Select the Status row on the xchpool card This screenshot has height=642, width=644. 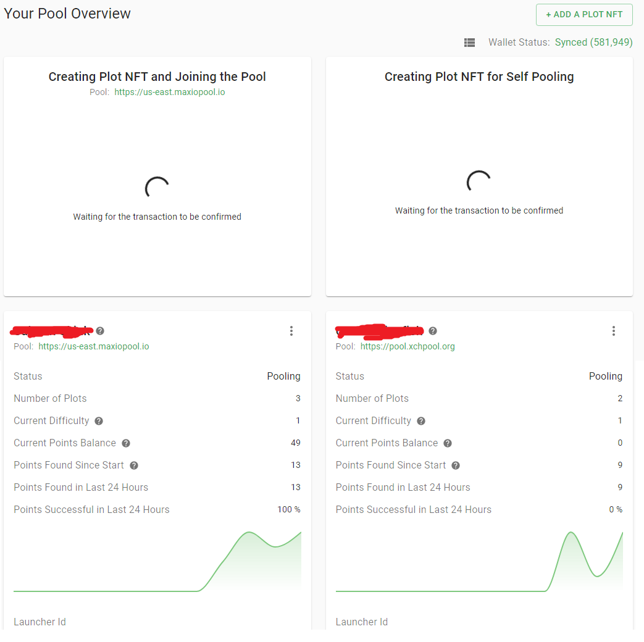coord(349,376)
